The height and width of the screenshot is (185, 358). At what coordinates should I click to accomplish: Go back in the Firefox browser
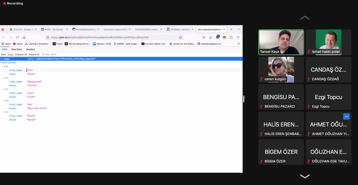[4, 37]
